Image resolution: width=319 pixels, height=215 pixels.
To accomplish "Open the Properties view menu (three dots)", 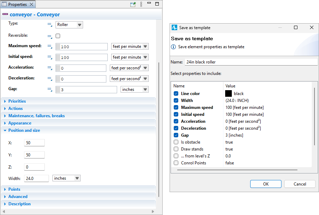I will click(x=141, y=5).
